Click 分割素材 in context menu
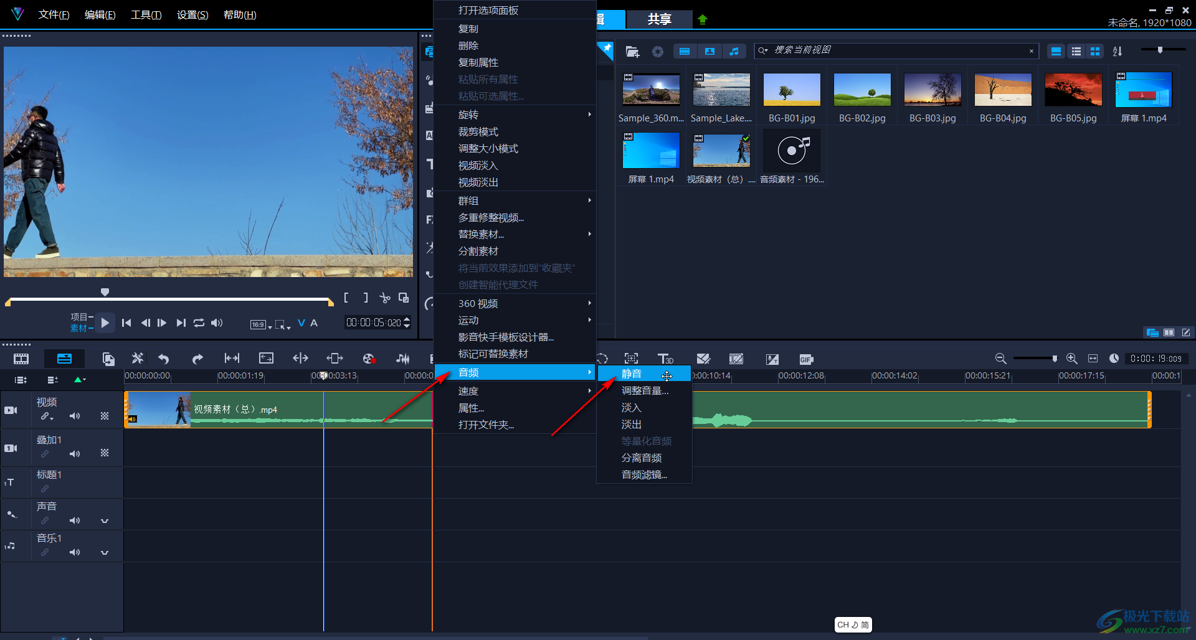 (515, 251)
